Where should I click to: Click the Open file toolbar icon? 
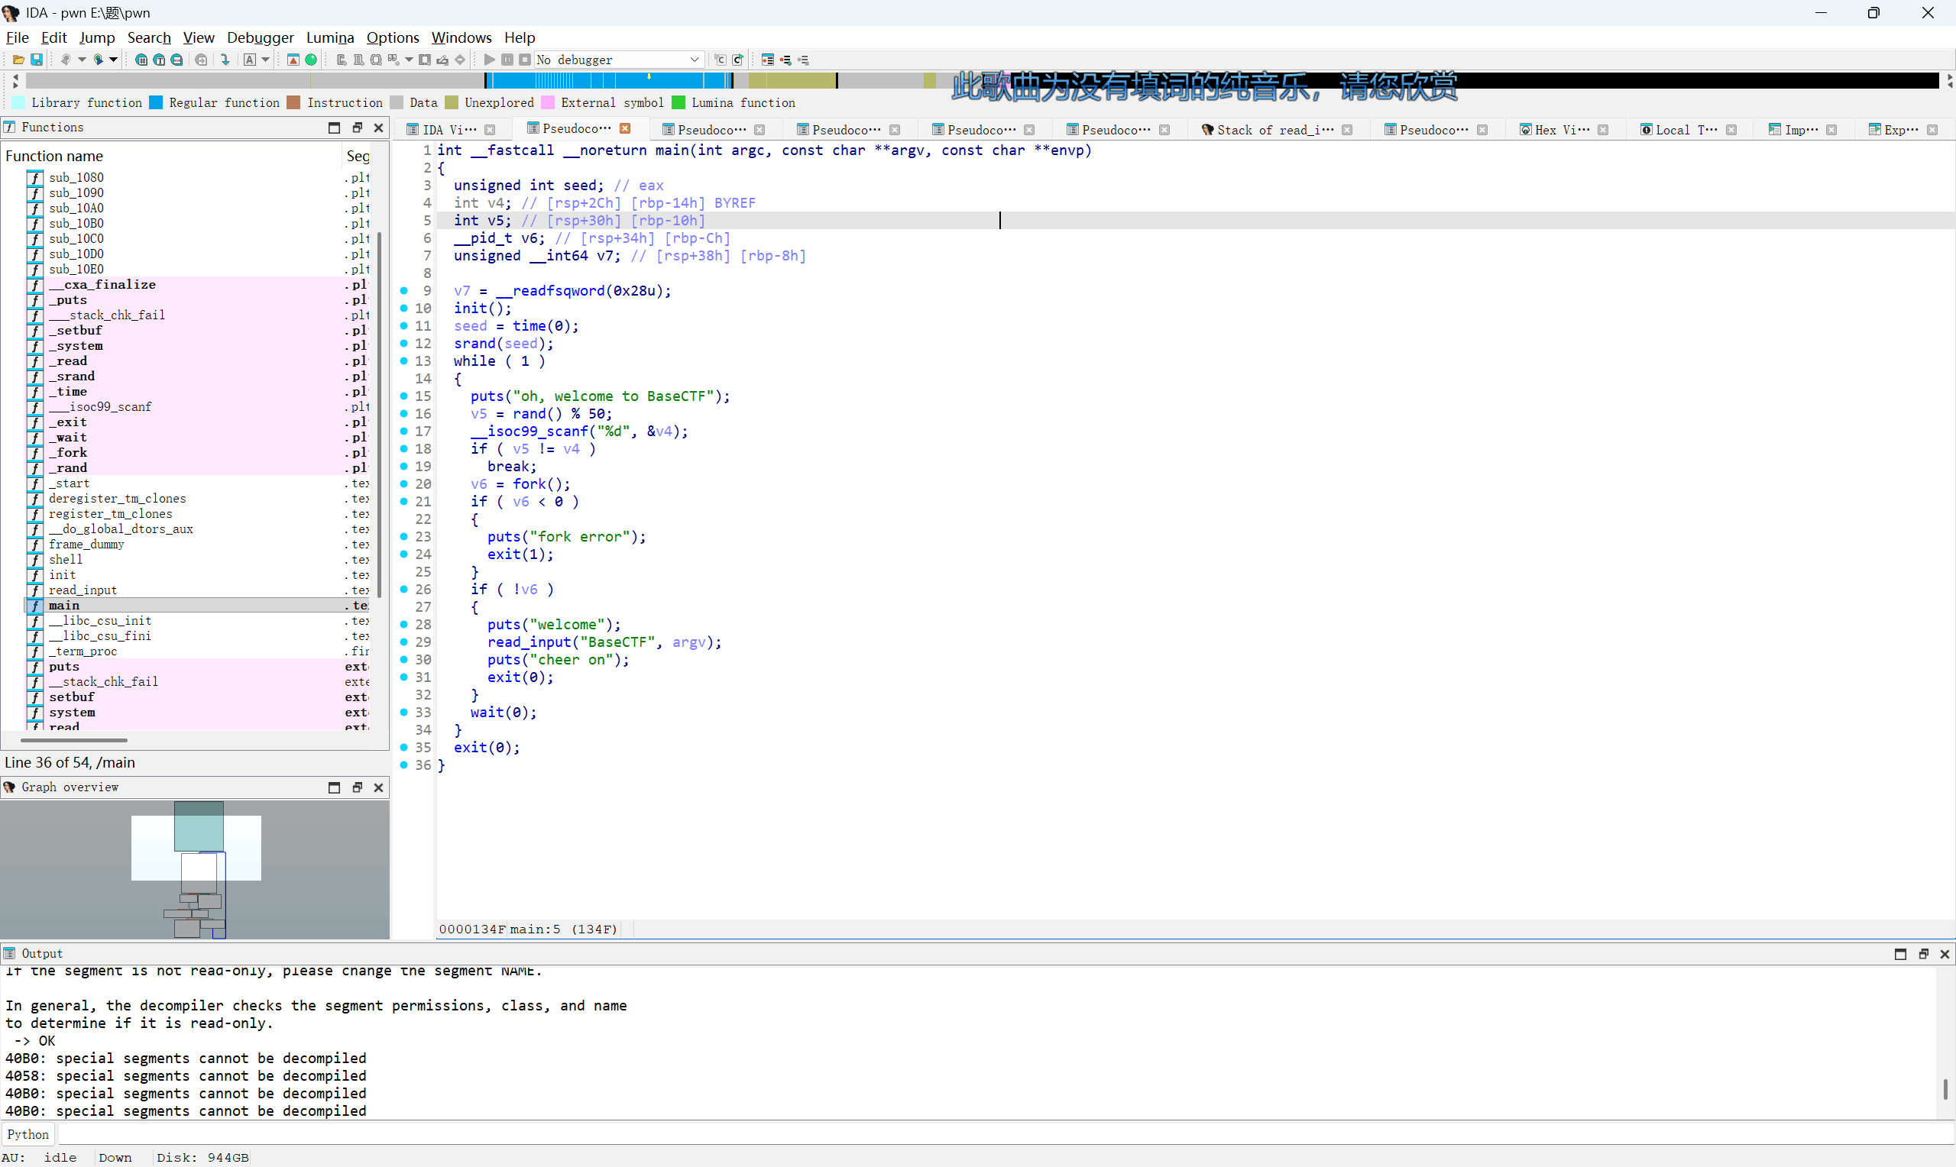click(18, 60)
